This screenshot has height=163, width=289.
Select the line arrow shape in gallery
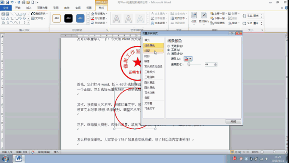(x=16, y=14)
